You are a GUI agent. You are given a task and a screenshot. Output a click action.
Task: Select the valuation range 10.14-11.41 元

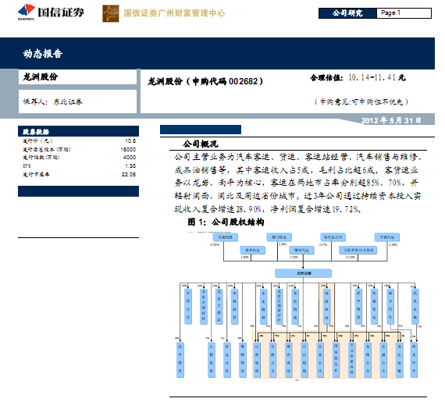377,77
